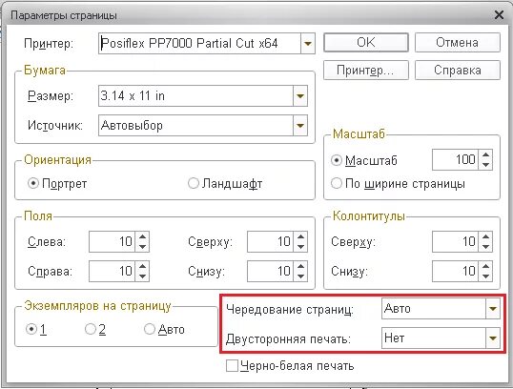
Task: Open Чередование страниц dropdown arrow
Action: coord(493,308)
